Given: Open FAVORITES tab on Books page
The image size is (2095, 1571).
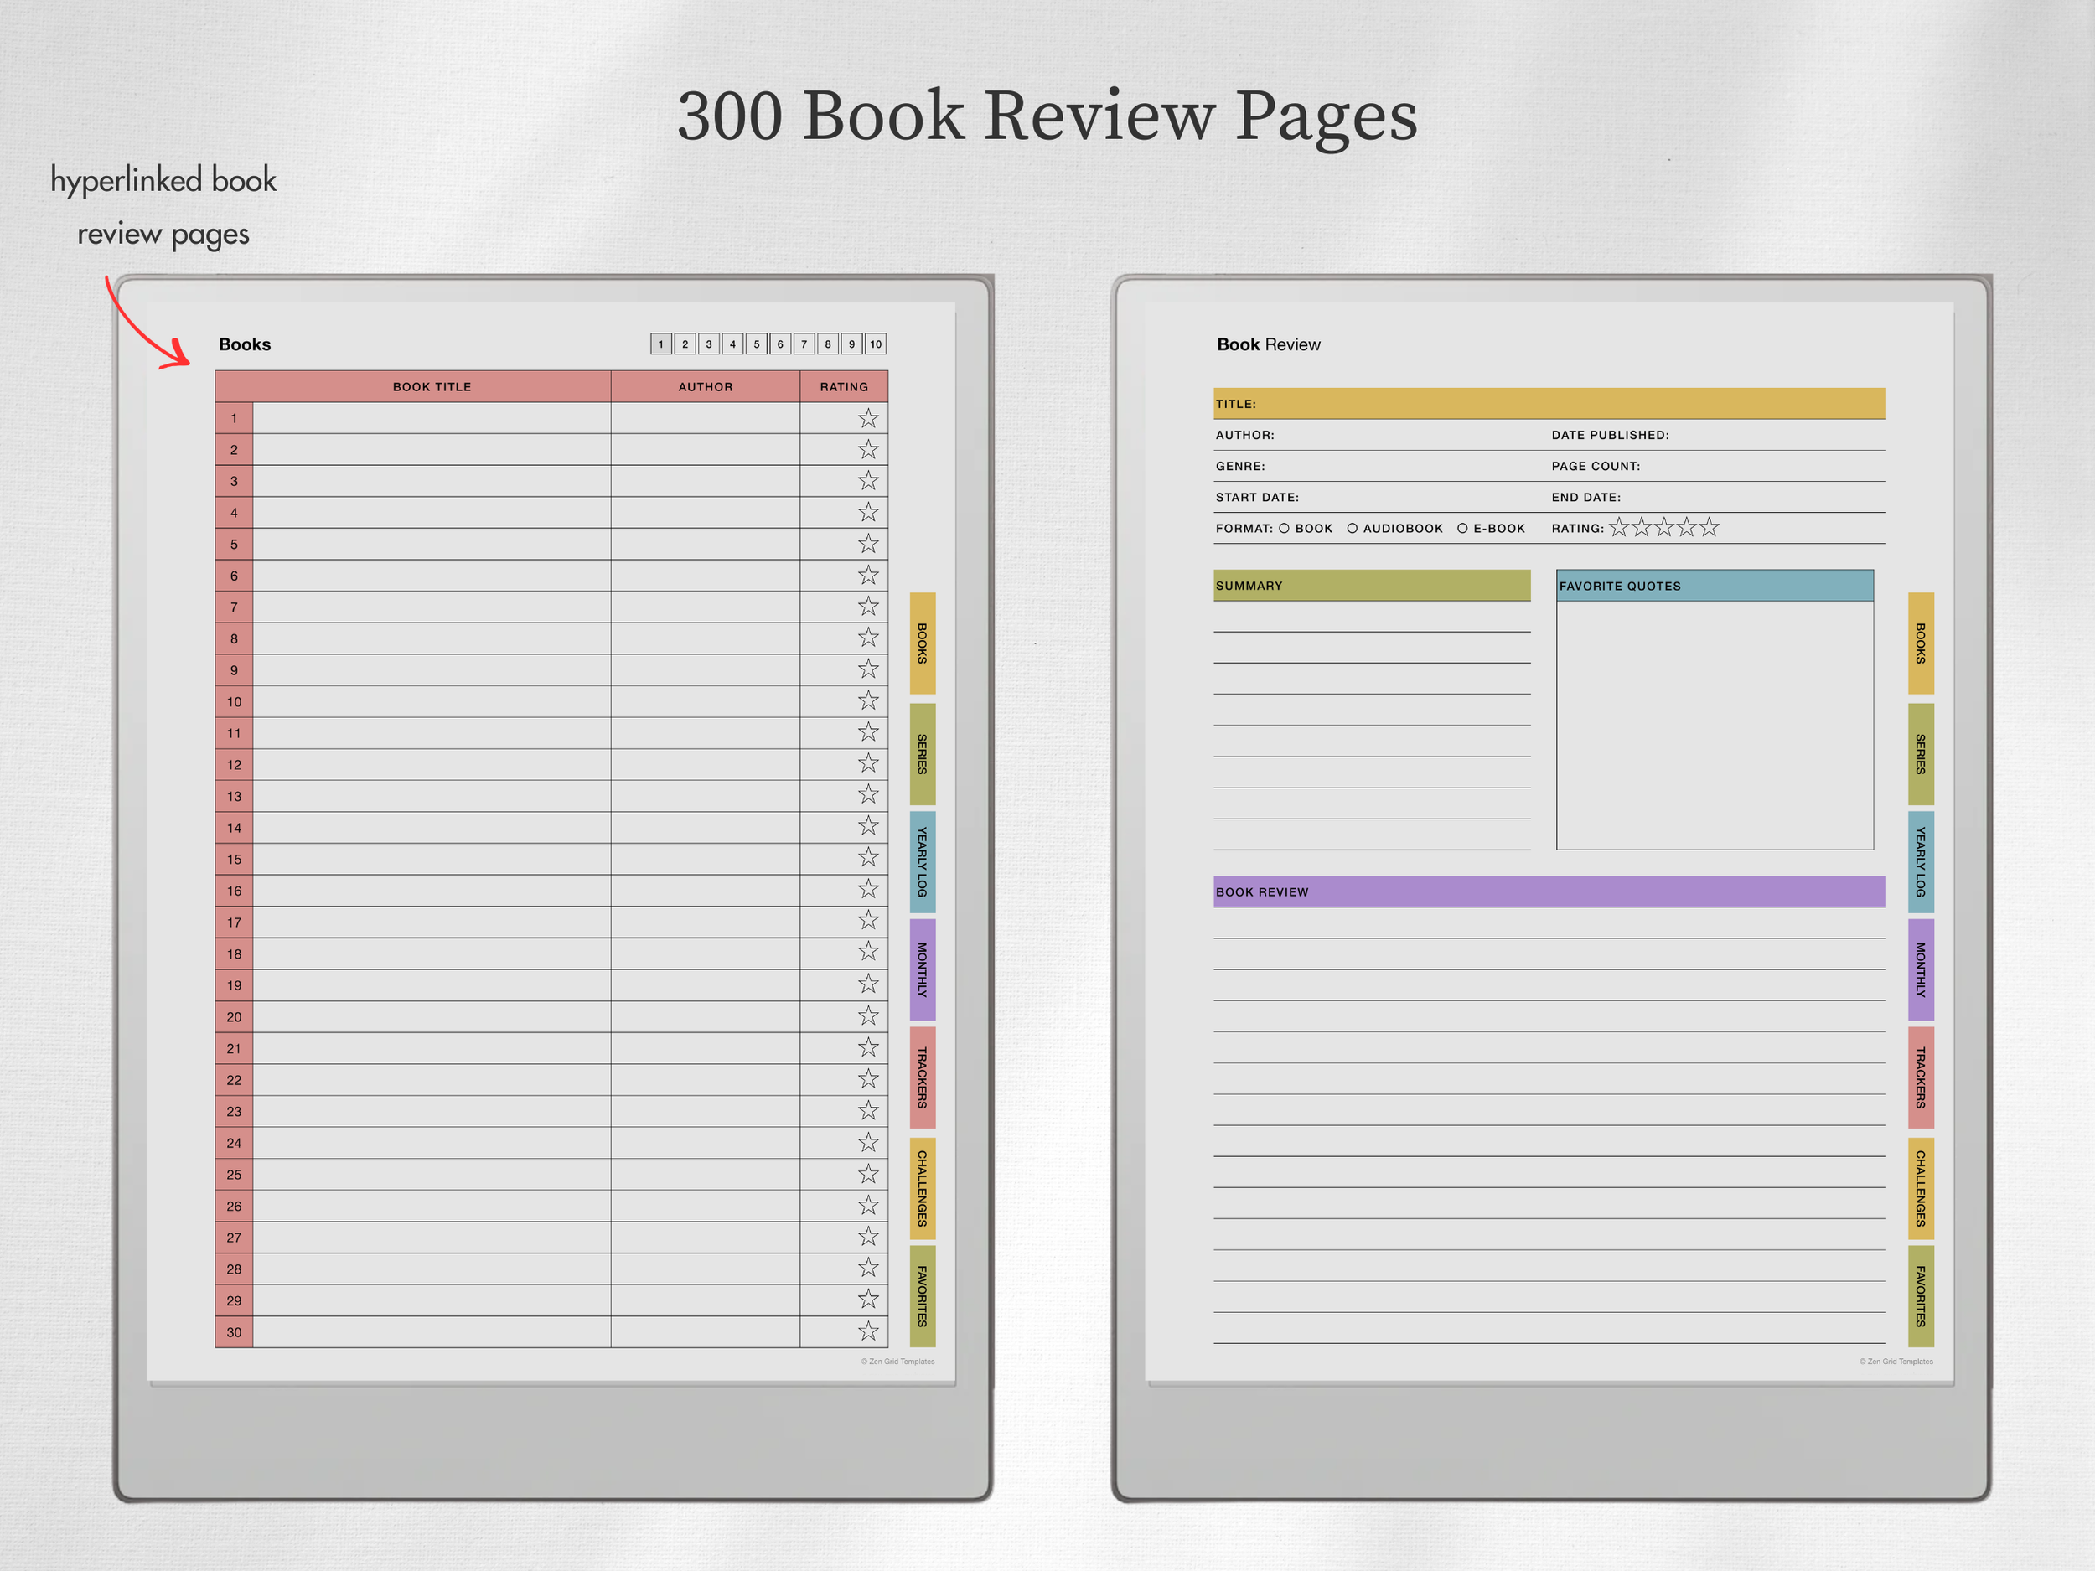Looking at the screenshot, I should (x=923, y=1296).
